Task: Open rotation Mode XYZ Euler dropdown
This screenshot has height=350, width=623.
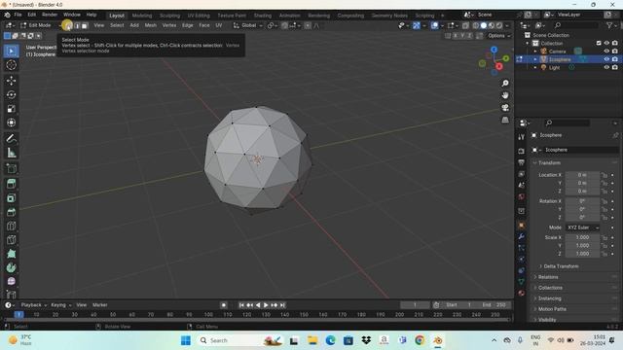Action: (x=583, y=227)
